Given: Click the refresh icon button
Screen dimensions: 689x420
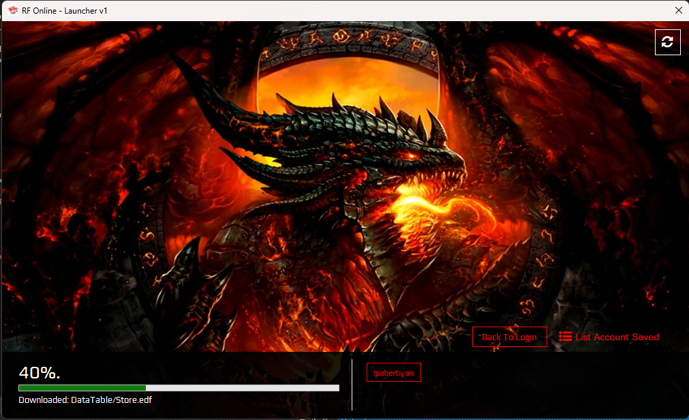Looking at the screenshot, I should coord(667,42).
